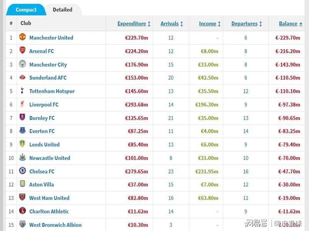Click the West Ham United crest
Screen dimensions: 309x231
(x=22, y=197)
